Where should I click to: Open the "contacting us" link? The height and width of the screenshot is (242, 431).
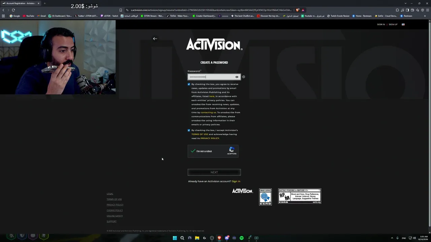(208, 113)
